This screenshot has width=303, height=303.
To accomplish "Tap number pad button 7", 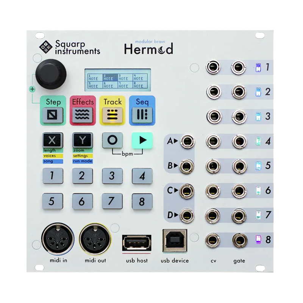I will click(x=112, y=201).
